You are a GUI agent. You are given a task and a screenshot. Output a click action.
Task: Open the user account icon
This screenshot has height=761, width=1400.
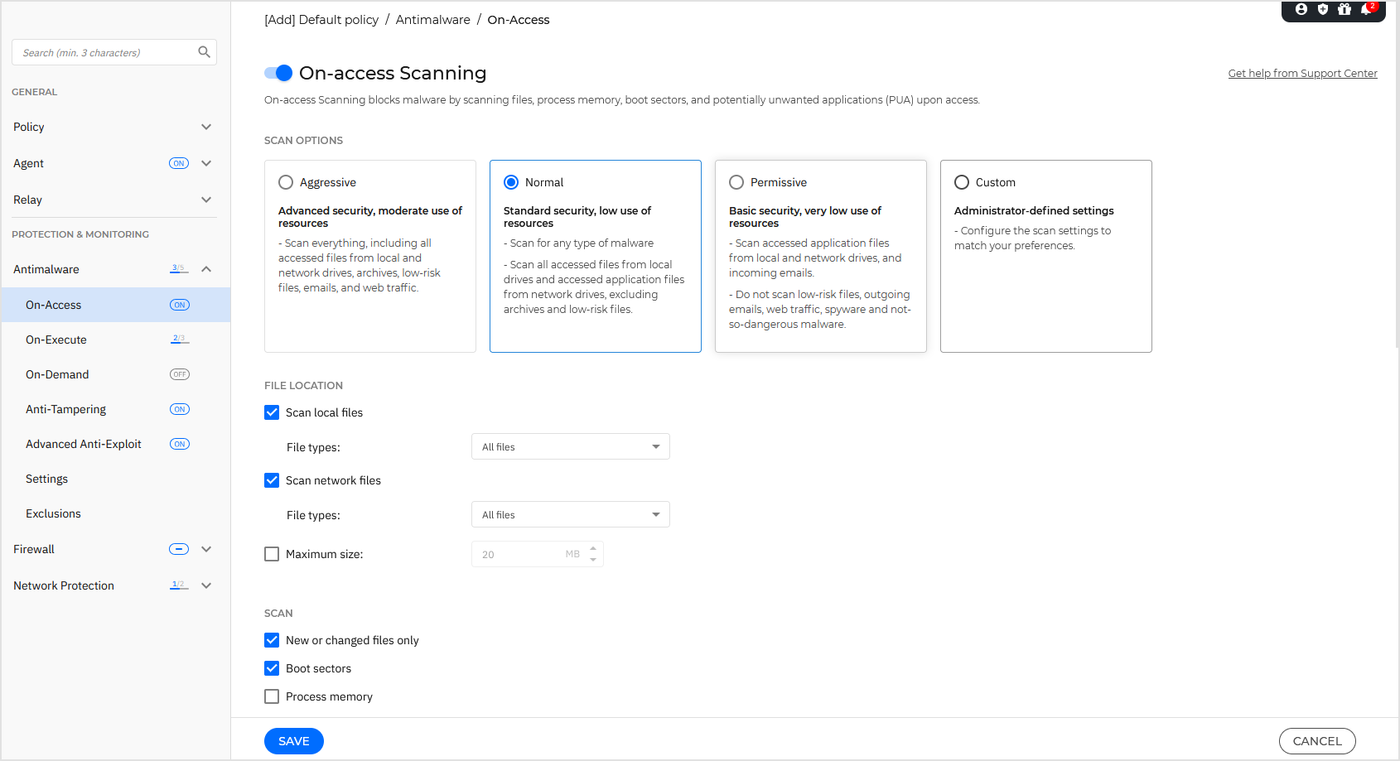pyautogui.click(x=1301, y=9)
